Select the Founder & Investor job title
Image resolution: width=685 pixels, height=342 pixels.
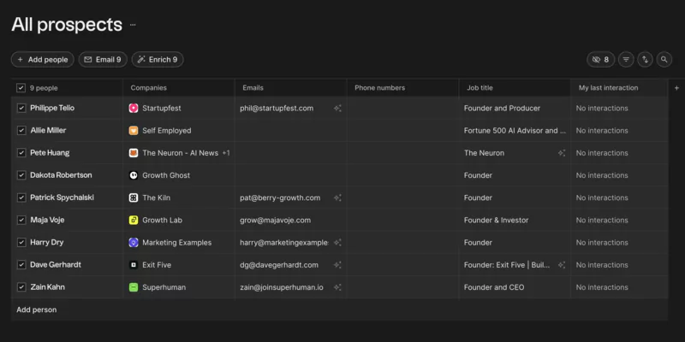pos(497,220)
